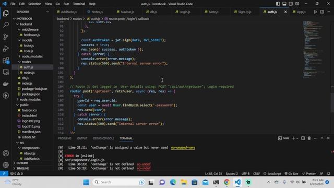Toggle panel layout icon in title bar
The height and width of the screenshot is (188, 334).
pos(284,4)
